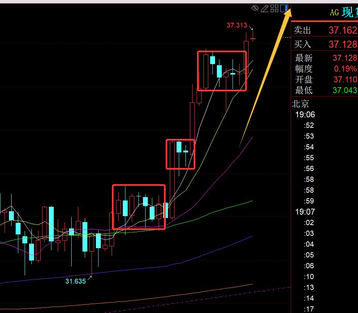The image size is (358, 313).
Task: Select the 最新 latest price row
Action: [325, 58]
